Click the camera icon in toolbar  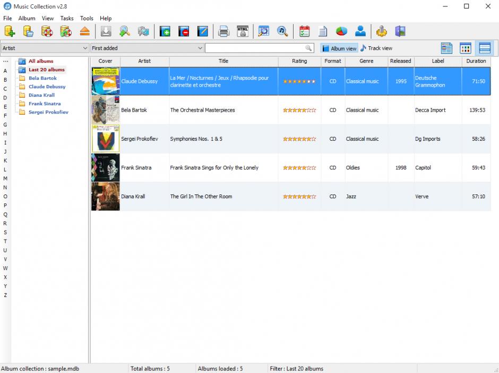143,31
